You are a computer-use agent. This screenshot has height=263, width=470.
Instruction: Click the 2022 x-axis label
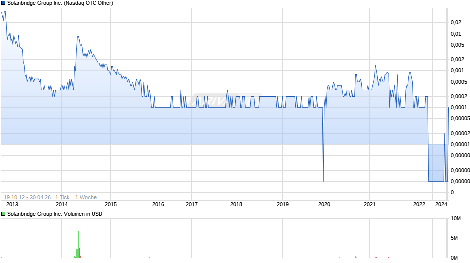[419, 204]
